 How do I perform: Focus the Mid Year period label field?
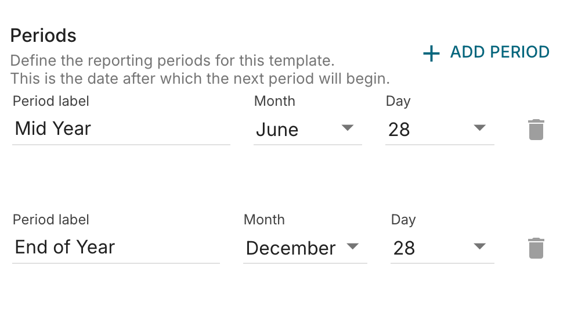[x=121, y=129]
